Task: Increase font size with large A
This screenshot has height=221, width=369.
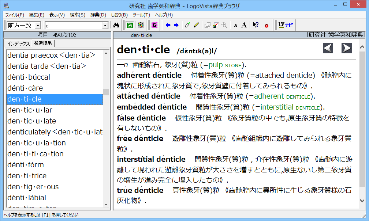Action: pyautogui.click(x=244, y=25)
